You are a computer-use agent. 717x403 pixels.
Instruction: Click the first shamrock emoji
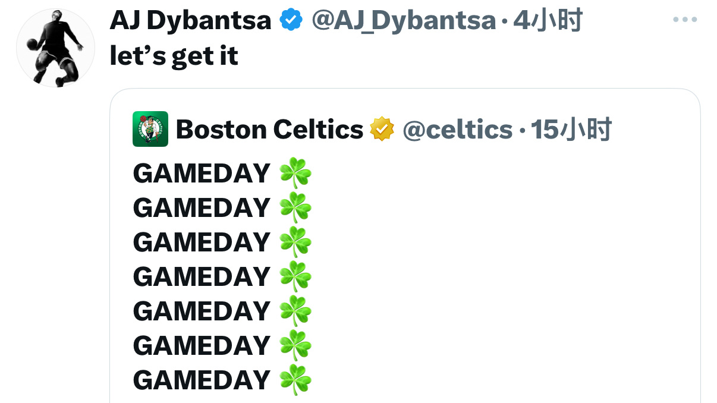(x=295, y=174)
